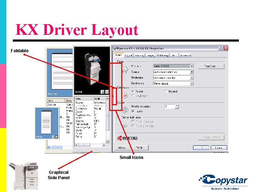256x192 pixels.
Task: Select the Profile row in settings list
Action: 90,137
